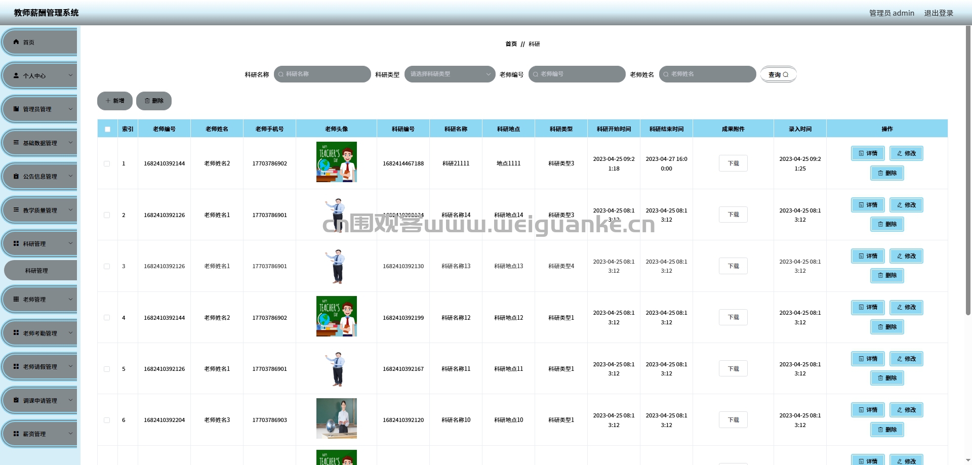Check the checkbox for row 6

107,420
